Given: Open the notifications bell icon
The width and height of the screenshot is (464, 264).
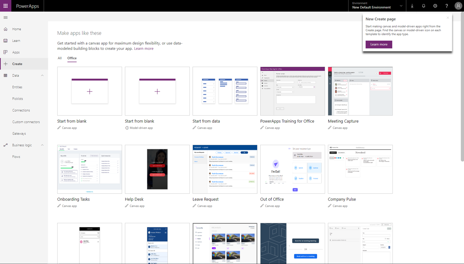Looking at the screenshot, I should [x=424, y=6].
